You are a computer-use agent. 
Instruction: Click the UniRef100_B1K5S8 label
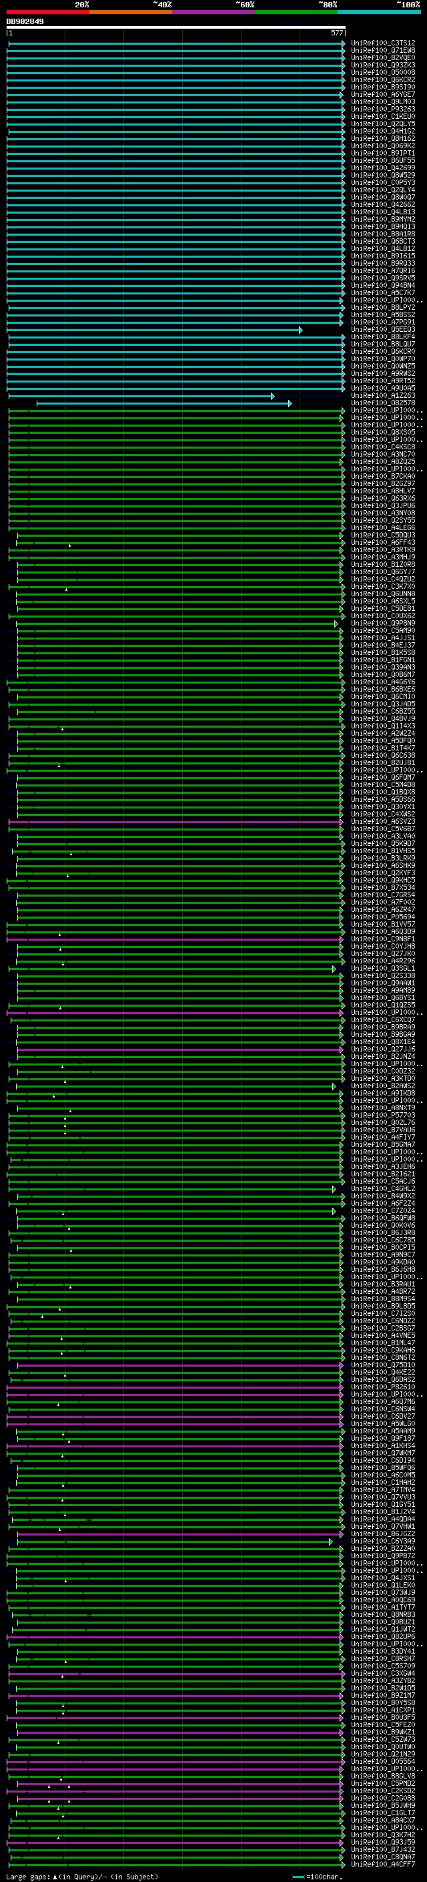[x=383, y=652]
